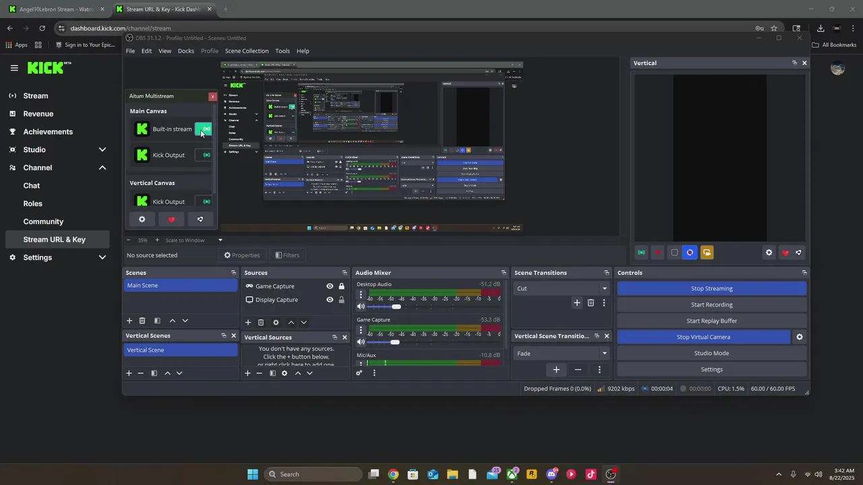This screenshot has height=485, width=863.
Task: Select the Vertical Scene list item
Action: point(181,350)
